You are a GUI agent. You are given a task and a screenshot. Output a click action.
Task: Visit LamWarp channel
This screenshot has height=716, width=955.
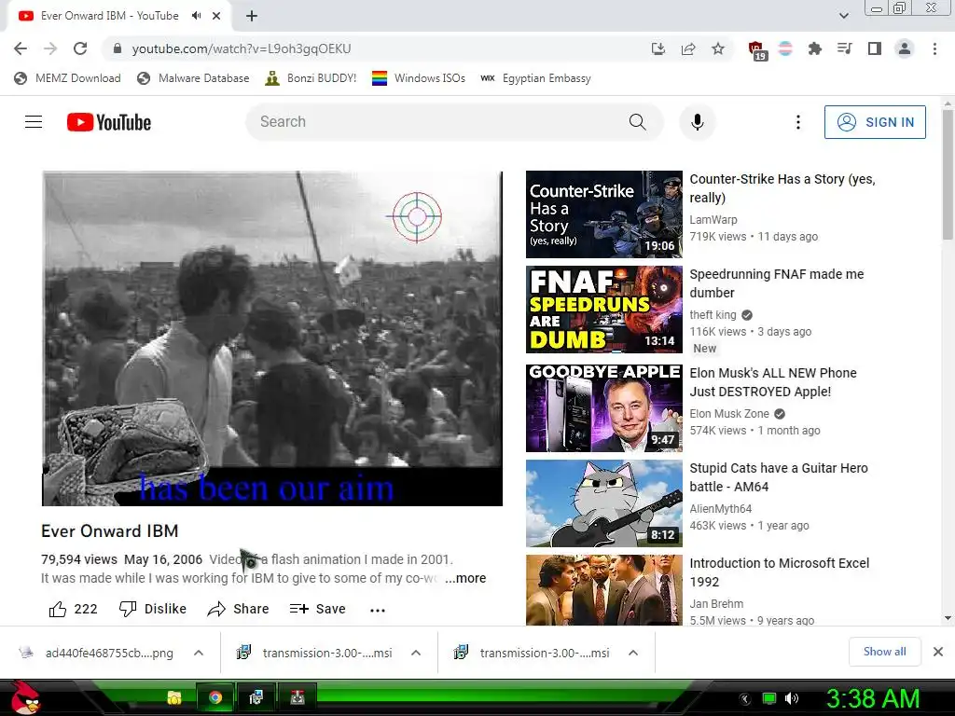tap(713, 220)
